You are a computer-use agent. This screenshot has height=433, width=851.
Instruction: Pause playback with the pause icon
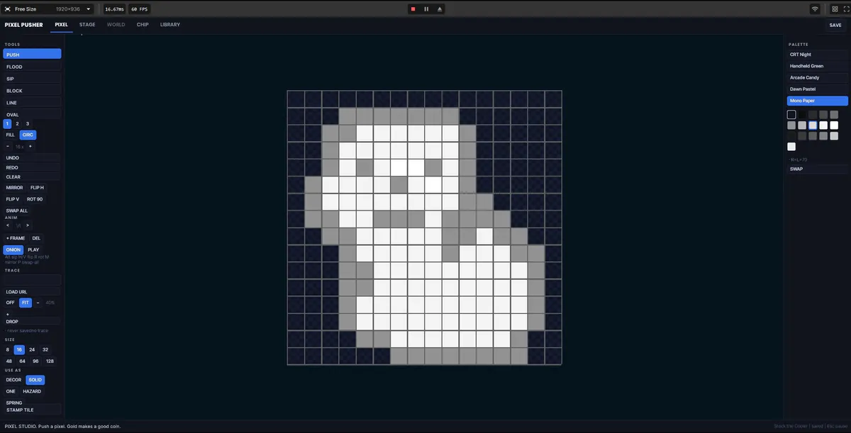[426, 9]
